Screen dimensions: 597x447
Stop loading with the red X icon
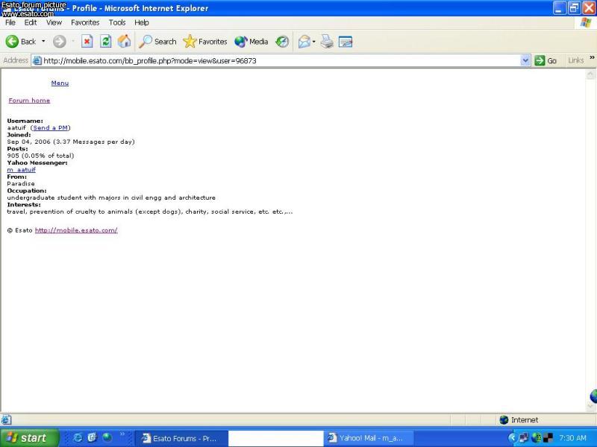point(87,42)
